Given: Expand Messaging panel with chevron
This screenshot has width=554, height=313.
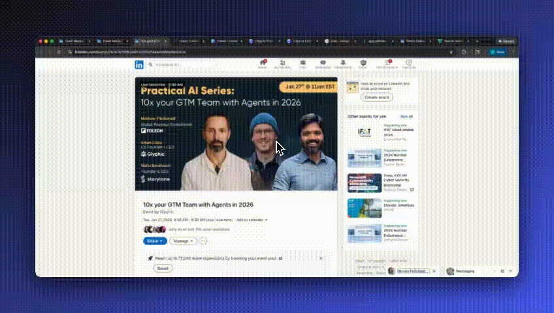Looking at the screenshot, I should [x=510, y=271].
